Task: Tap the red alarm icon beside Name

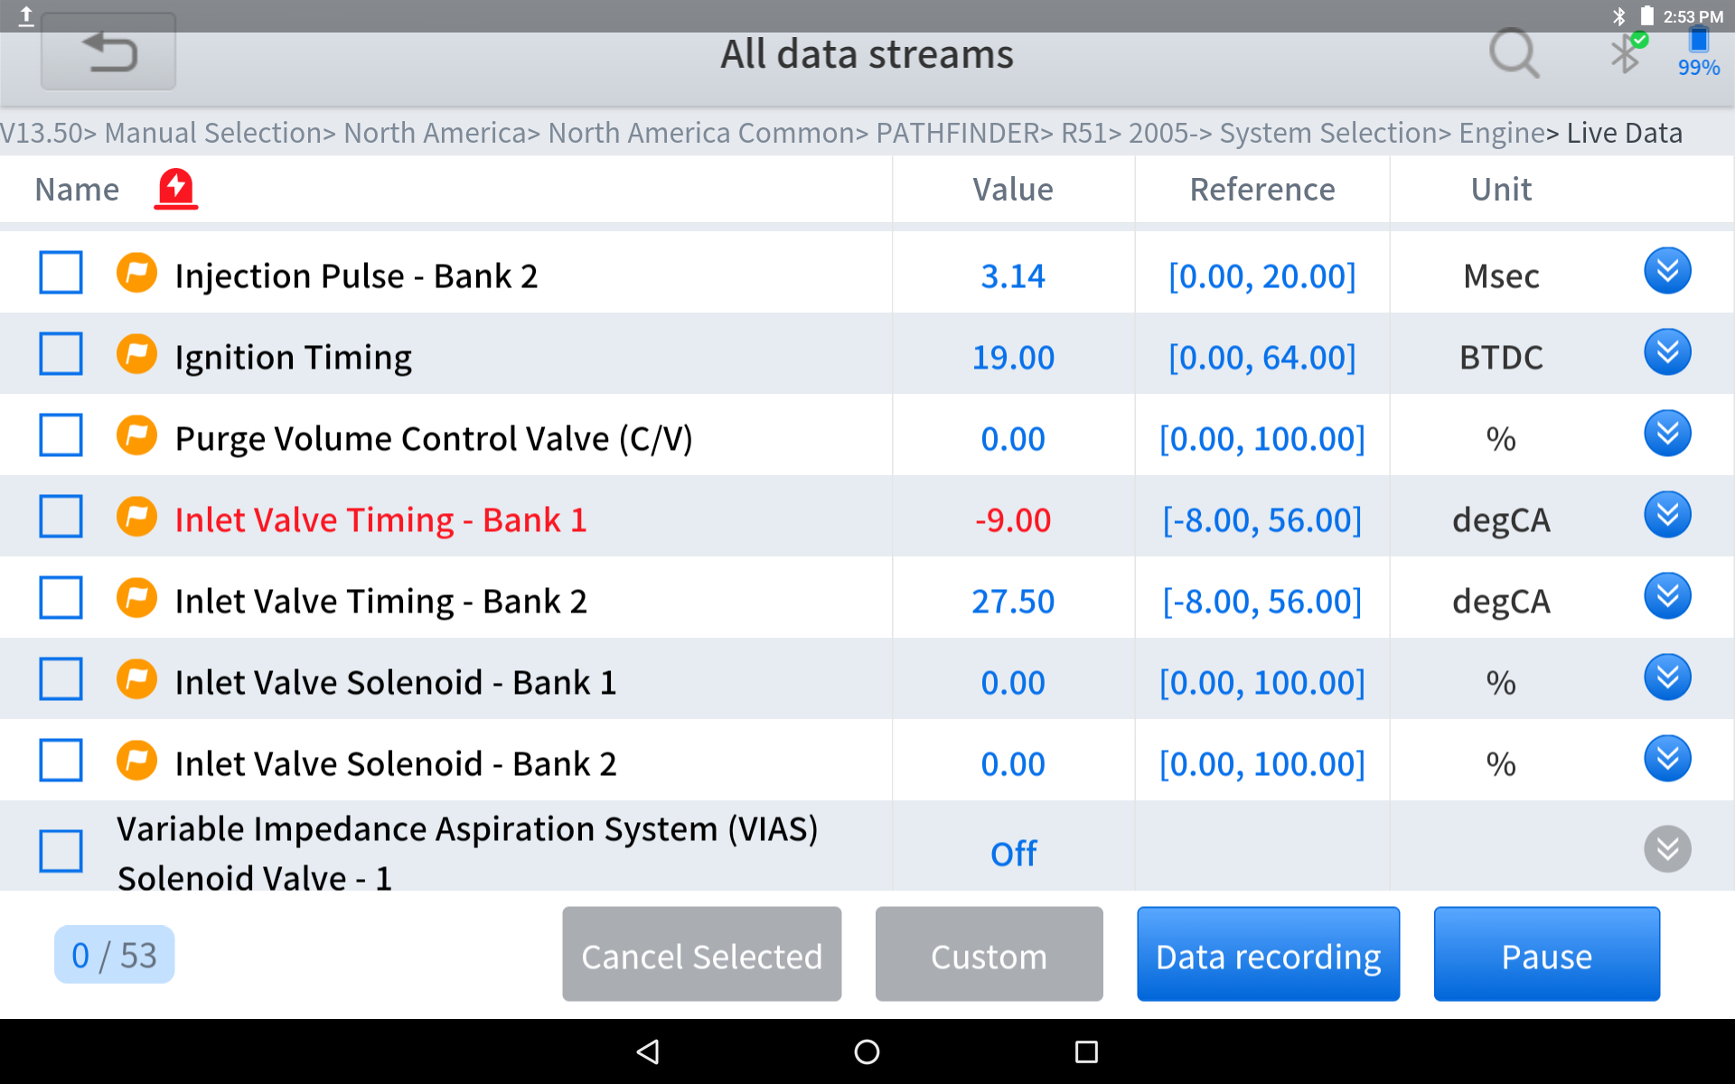Action: pos(175,189)
